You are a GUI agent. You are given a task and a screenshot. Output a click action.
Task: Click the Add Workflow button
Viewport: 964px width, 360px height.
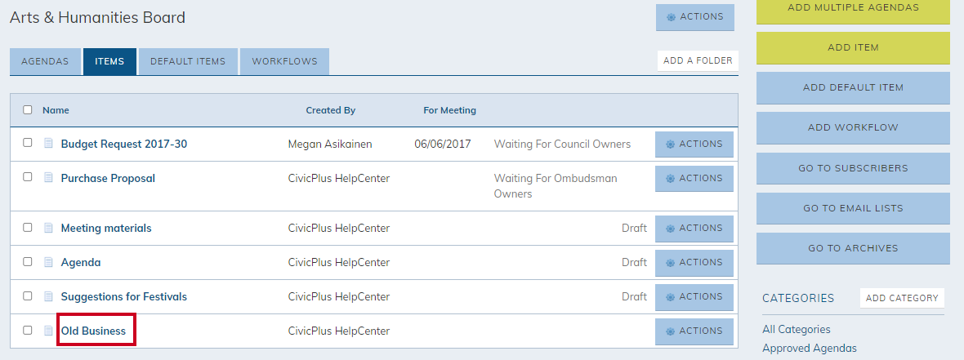pos(854,128)
